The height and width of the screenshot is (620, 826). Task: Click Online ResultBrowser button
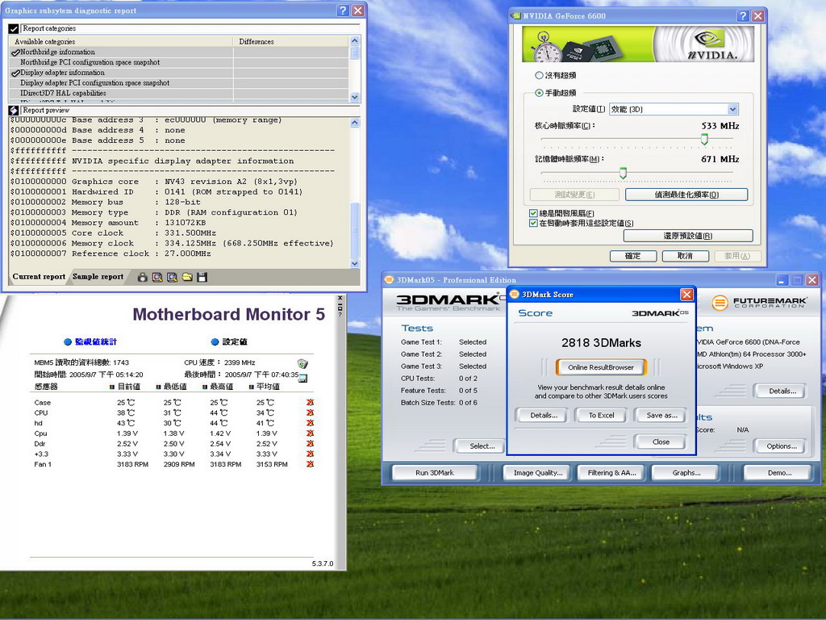click(600, 367)
